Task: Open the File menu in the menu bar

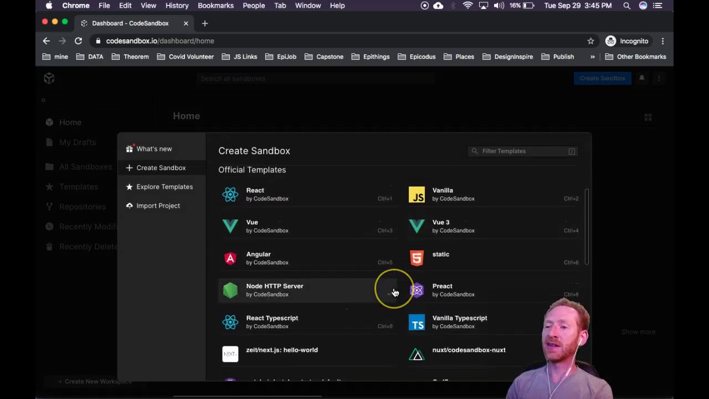Action: click(x=104, y=6)
